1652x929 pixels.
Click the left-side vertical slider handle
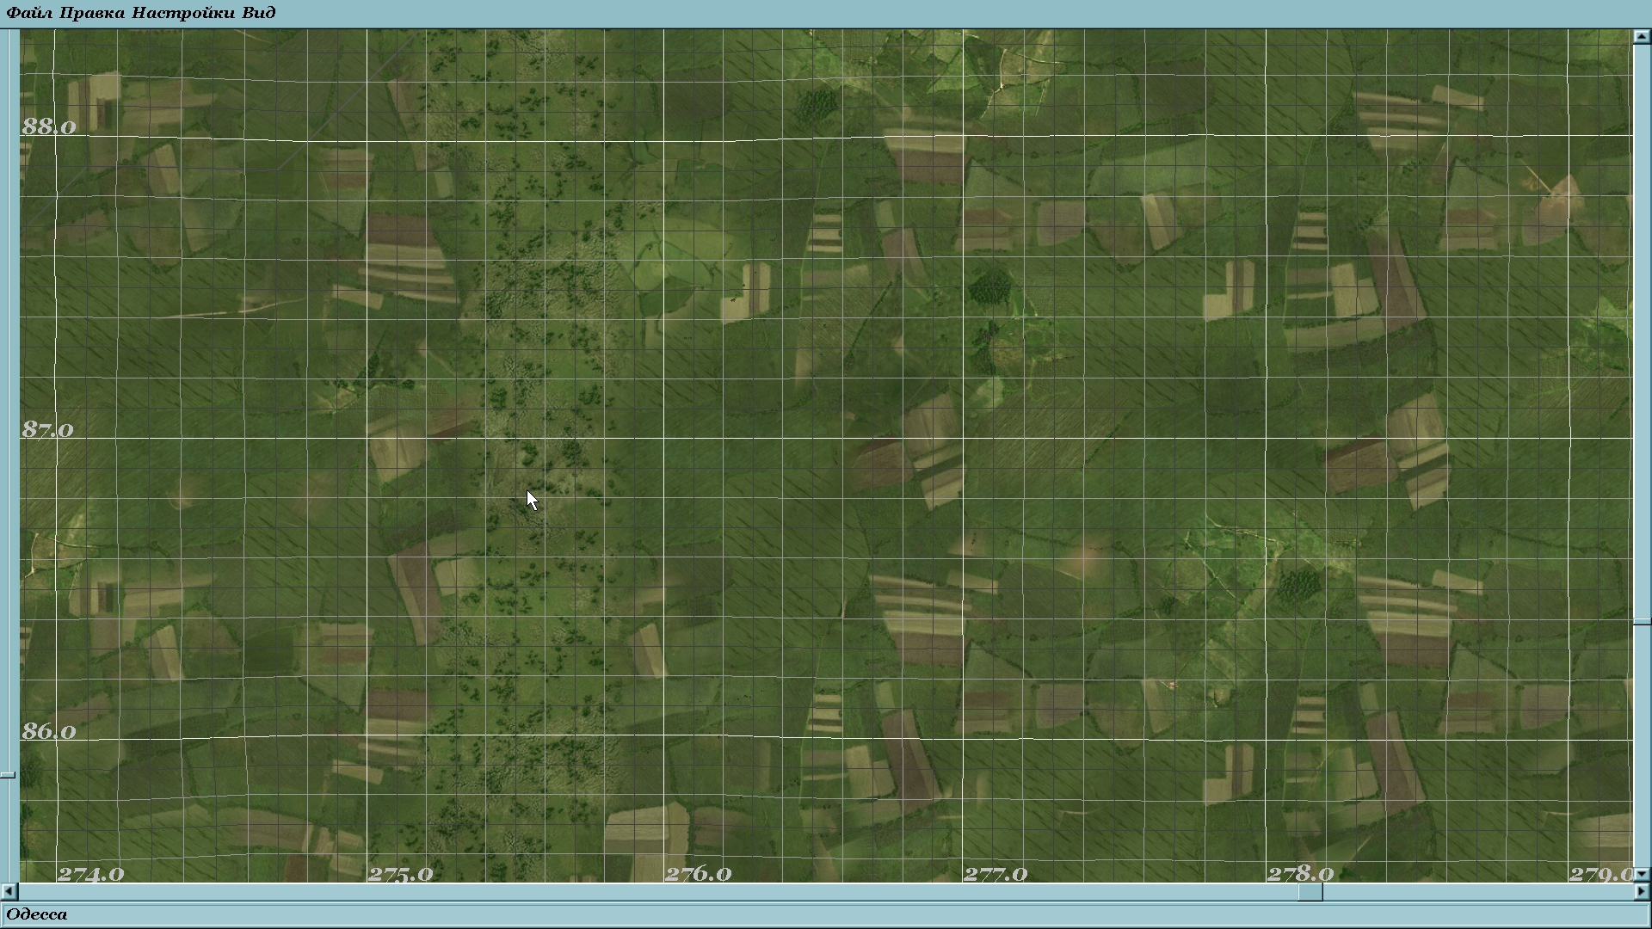coord(8,775)
